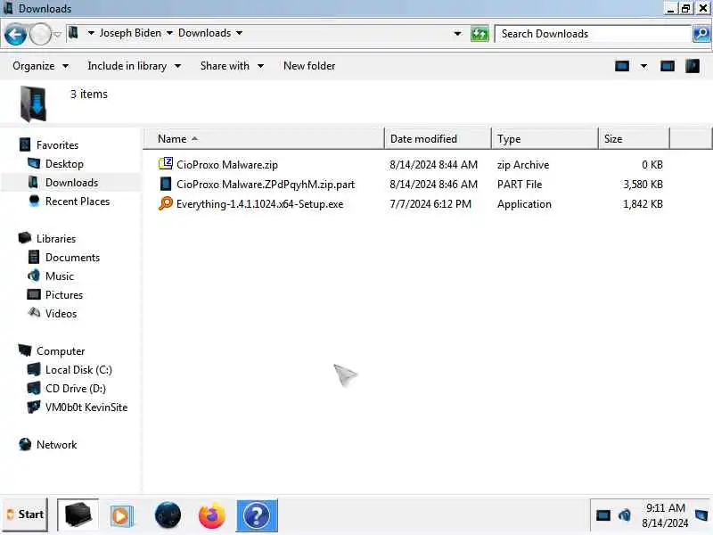Image resolution: width=713 pixels, height=535 pixels.
Task: Open the address bar history dropdown
Action: pyautogui.click(x=457, y=34)
